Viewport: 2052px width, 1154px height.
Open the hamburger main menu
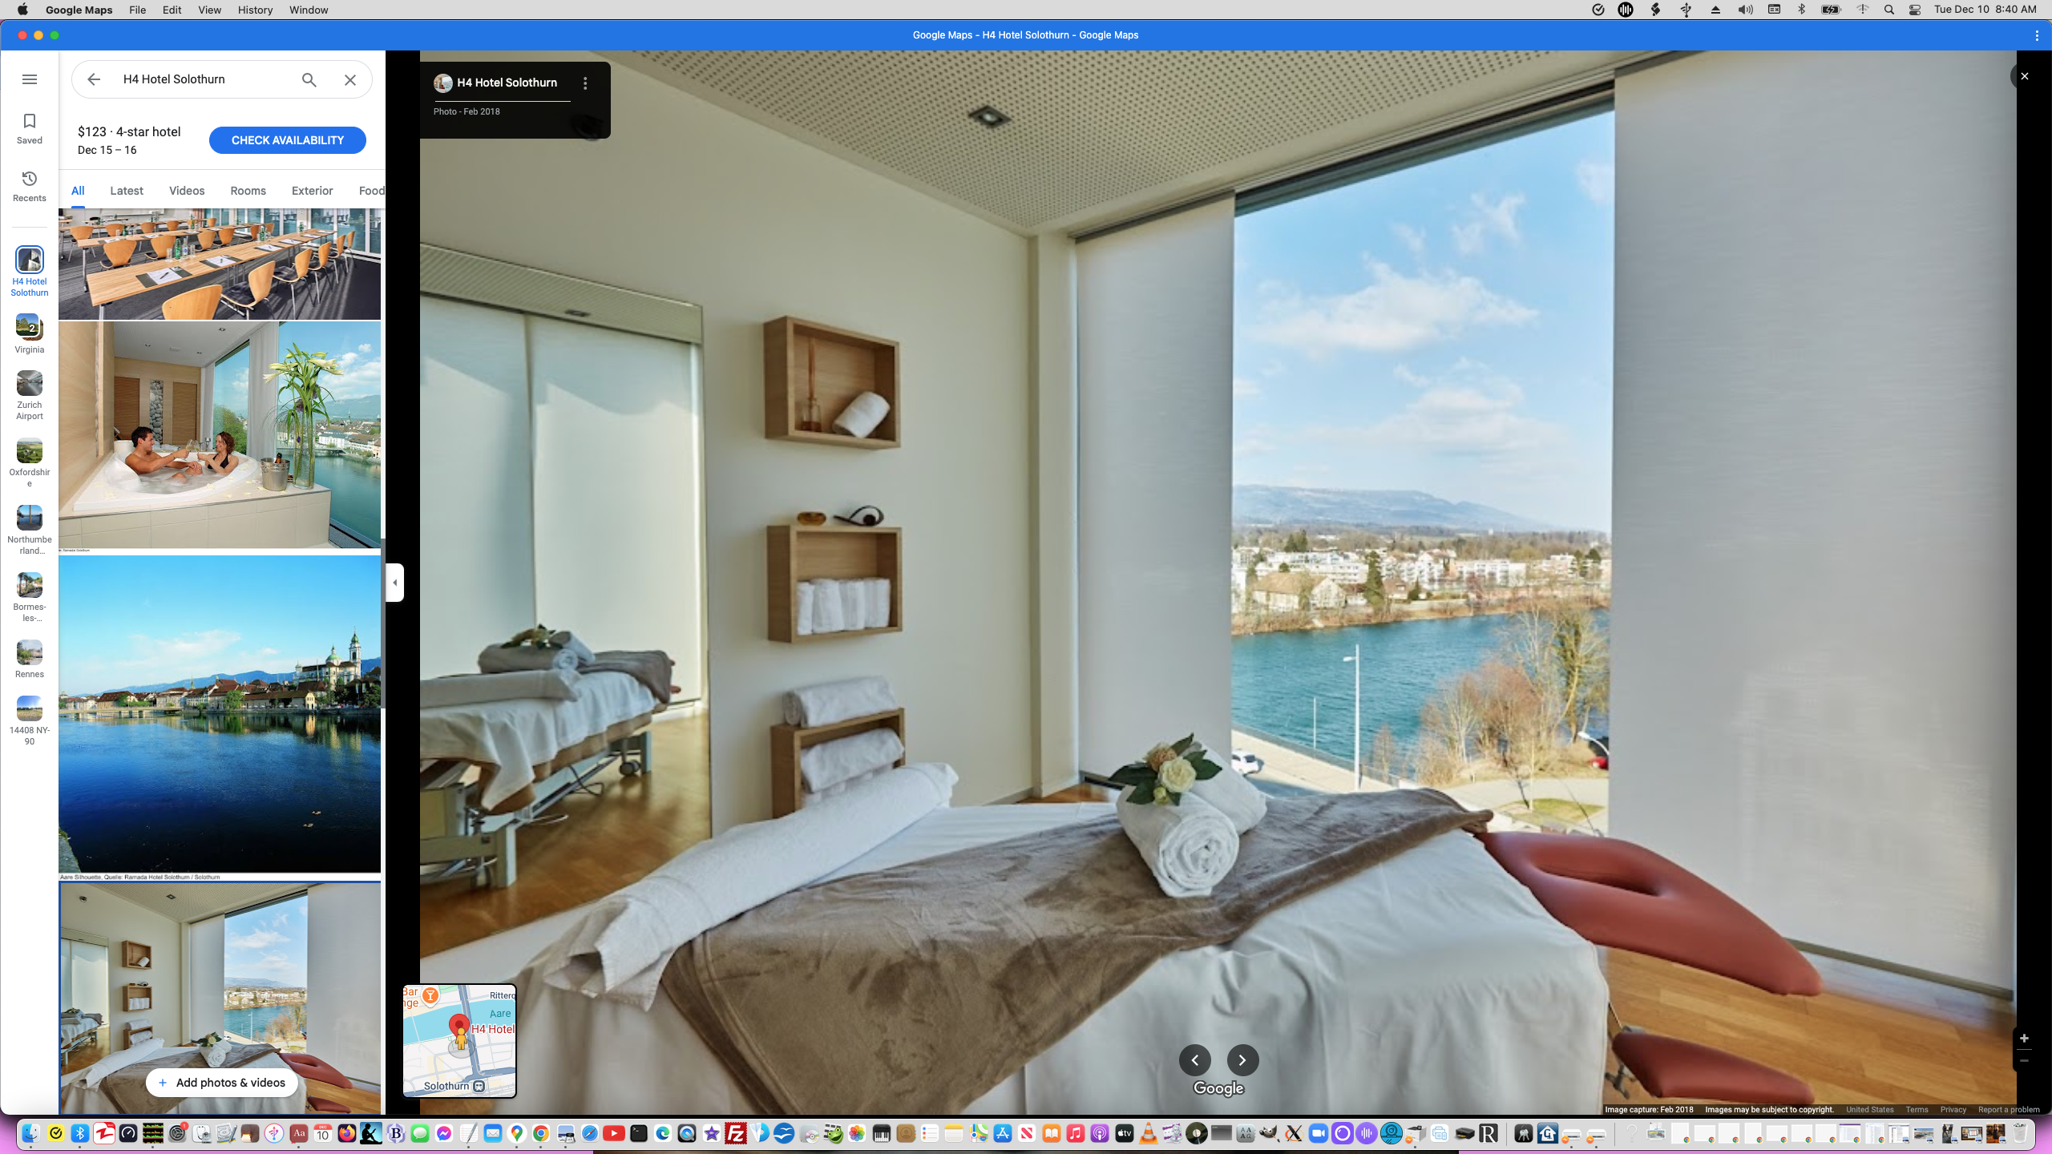(30, 79)
